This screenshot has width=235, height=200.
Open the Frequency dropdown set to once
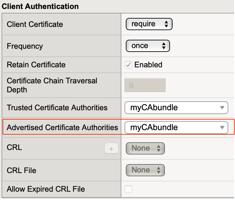[148, 46]
